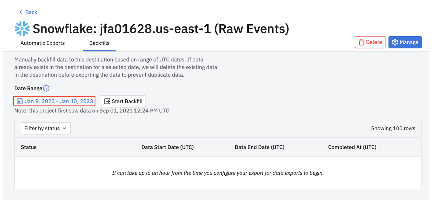The height and width of the screenshot is (203, 435).
Task: Open the Date Range info tooltip icon
Action: coord(46,88)
